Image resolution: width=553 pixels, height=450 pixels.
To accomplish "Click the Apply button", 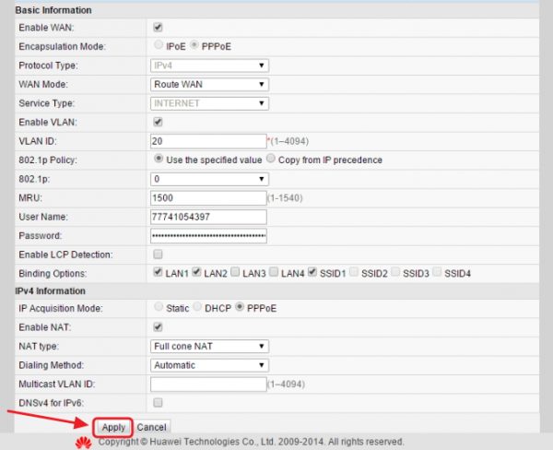I will click(113, 428).
